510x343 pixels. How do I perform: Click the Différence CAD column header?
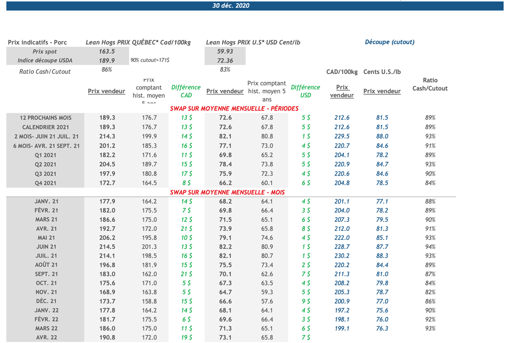pos(186,91)
